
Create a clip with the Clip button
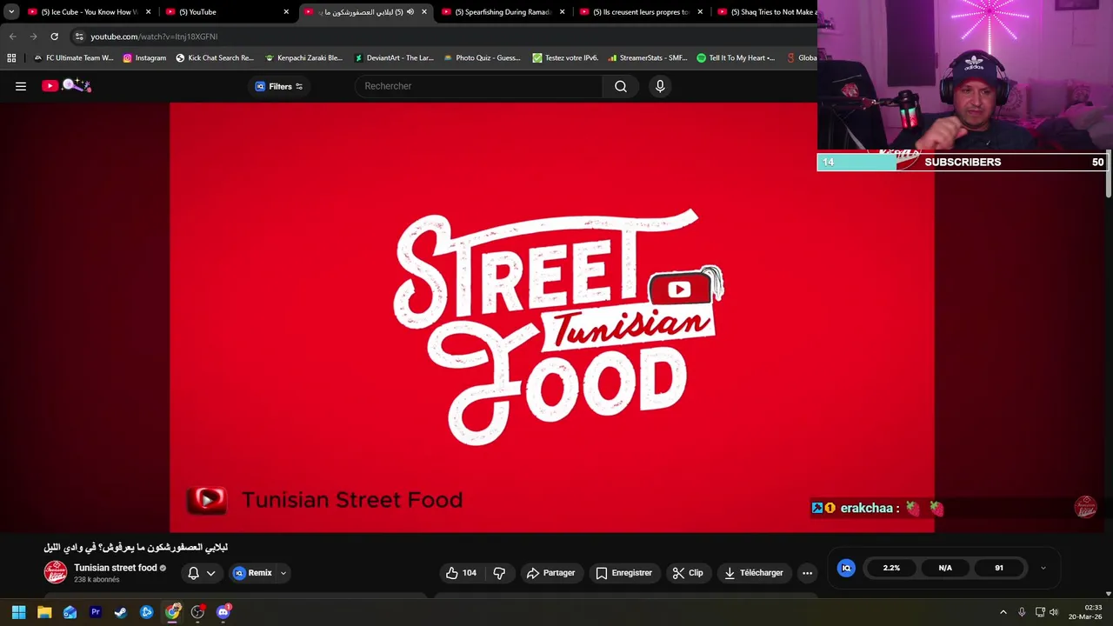pos(688,573)
